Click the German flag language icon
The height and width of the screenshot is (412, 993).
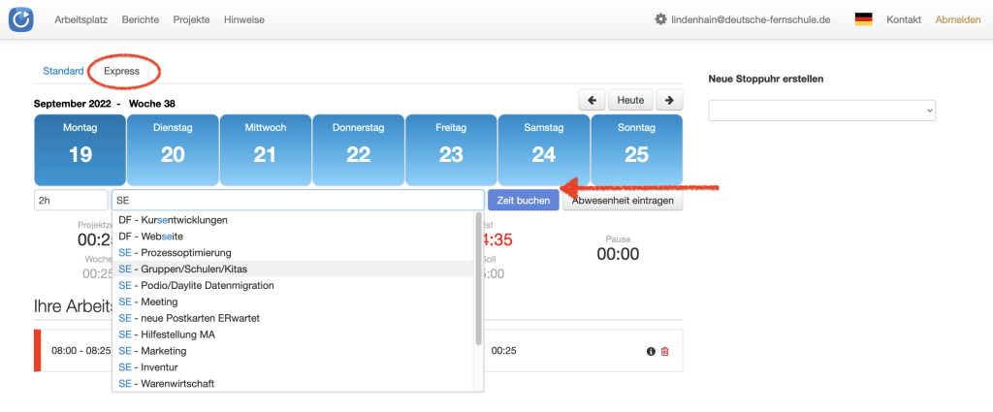(863, 19)
